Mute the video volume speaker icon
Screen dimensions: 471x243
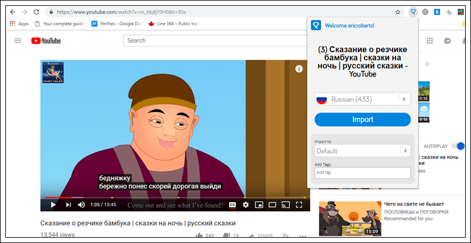[82, 205]
